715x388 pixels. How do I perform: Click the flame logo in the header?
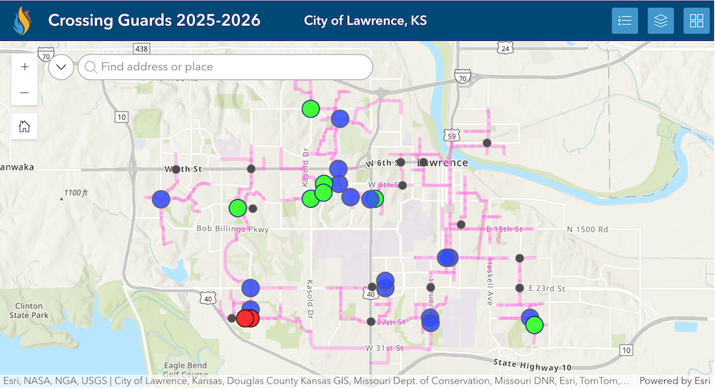[x=23, y=19]
